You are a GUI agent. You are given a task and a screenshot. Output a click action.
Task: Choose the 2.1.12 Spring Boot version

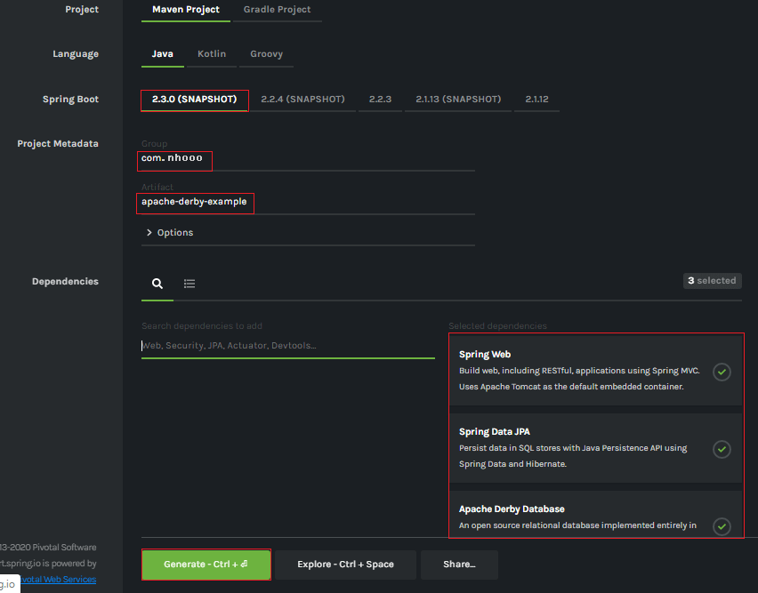pyautogui.click(x=537, y=100)
